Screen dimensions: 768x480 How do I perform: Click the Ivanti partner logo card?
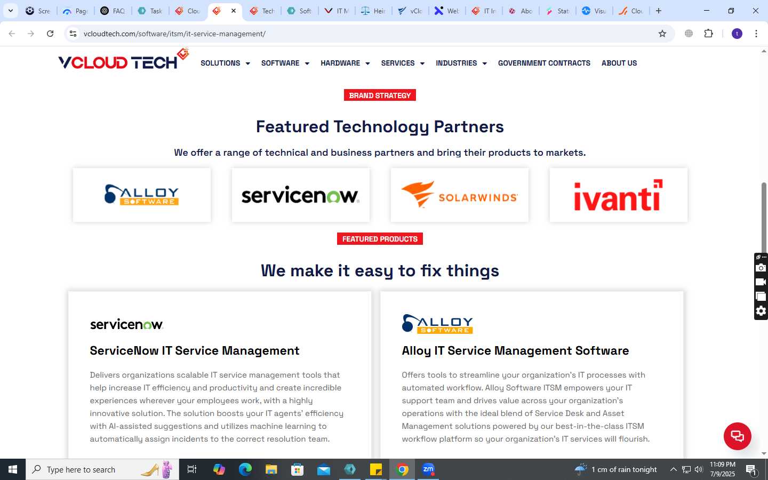click(x=619, y=195)
